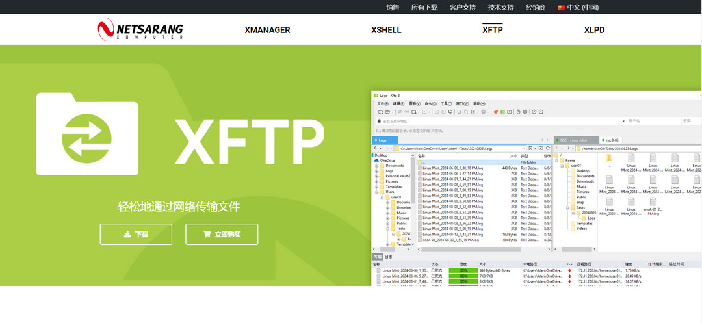This screenshot has height=323, width=702.
Task: Expand the Documents folder in local tree
Action: [376, 166]
